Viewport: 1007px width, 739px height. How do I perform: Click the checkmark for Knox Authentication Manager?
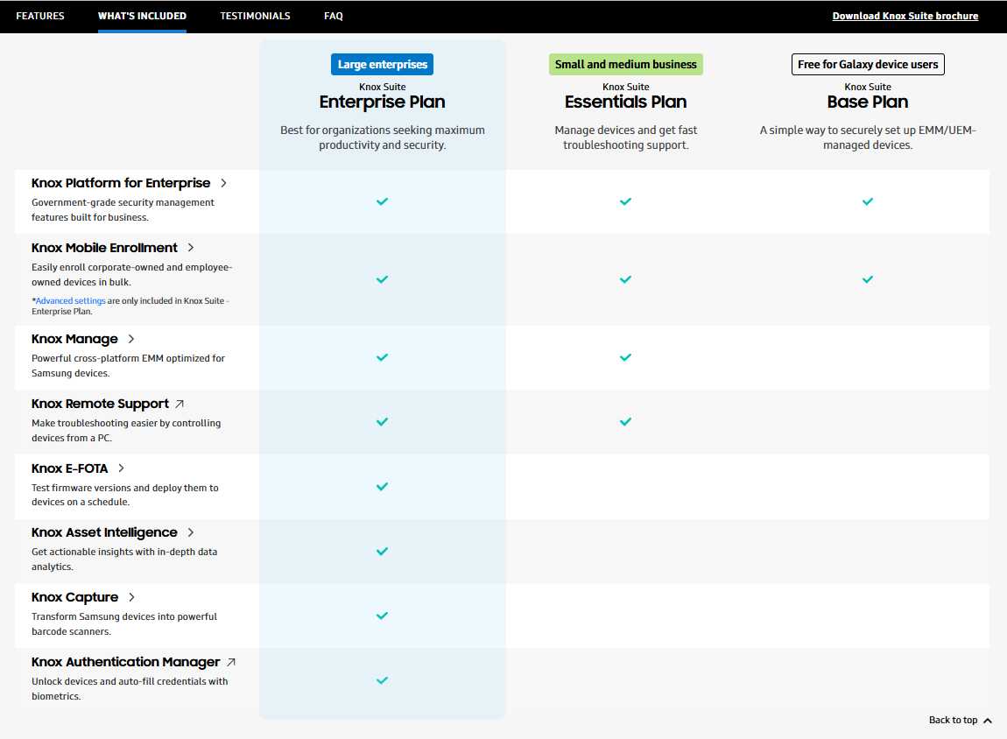tap(382, 680)
